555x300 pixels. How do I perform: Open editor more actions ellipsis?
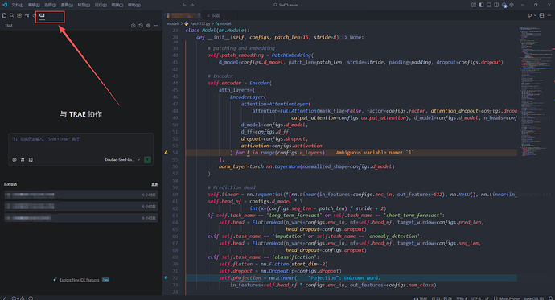[x=549, y=15]
